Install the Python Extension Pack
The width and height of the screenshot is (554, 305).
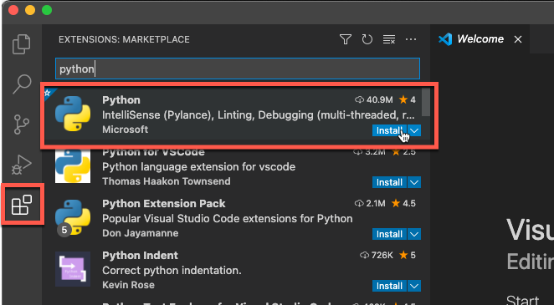click(x=389, y=234)
